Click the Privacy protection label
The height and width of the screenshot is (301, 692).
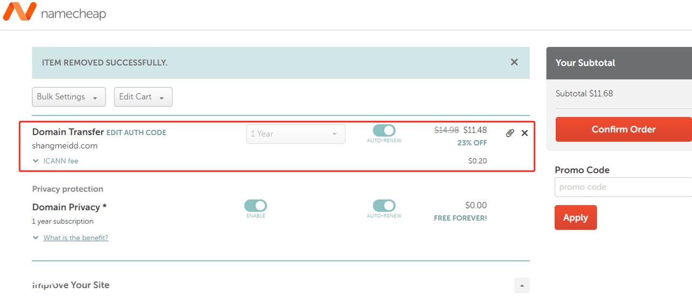coord(68,189)
